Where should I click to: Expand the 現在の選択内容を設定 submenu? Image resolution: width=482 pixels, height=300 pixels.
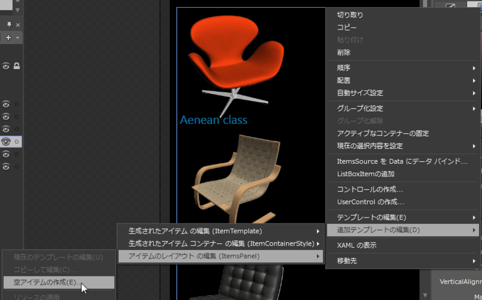403,146
